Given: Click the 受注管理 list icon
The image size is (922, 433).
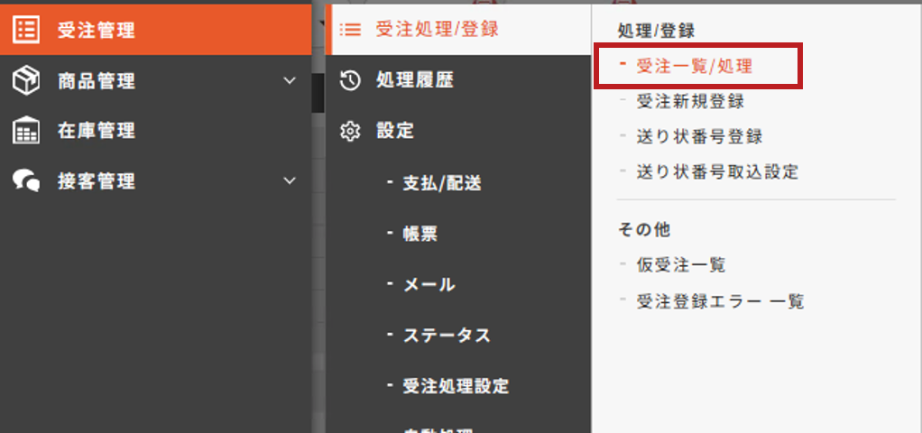Looking at the screenshot, I should 26,29.
